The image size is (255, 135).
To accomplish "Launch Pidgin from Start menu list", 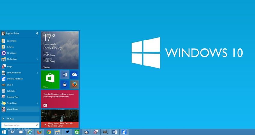I will [x=20, y=66].
